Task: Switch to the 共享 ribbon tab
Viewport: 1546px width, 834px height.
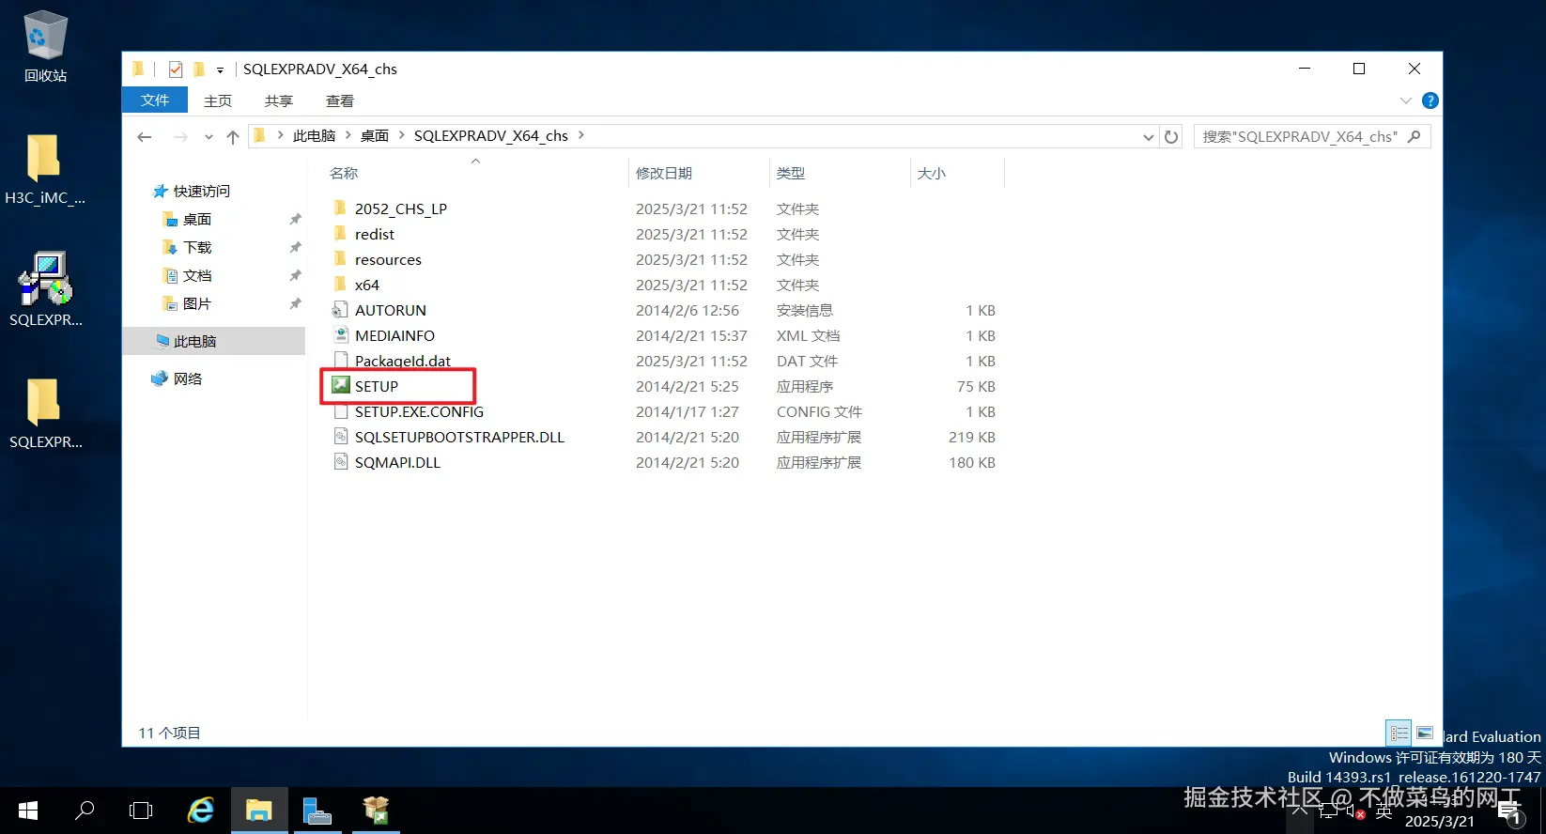Action: coord(279,100)
